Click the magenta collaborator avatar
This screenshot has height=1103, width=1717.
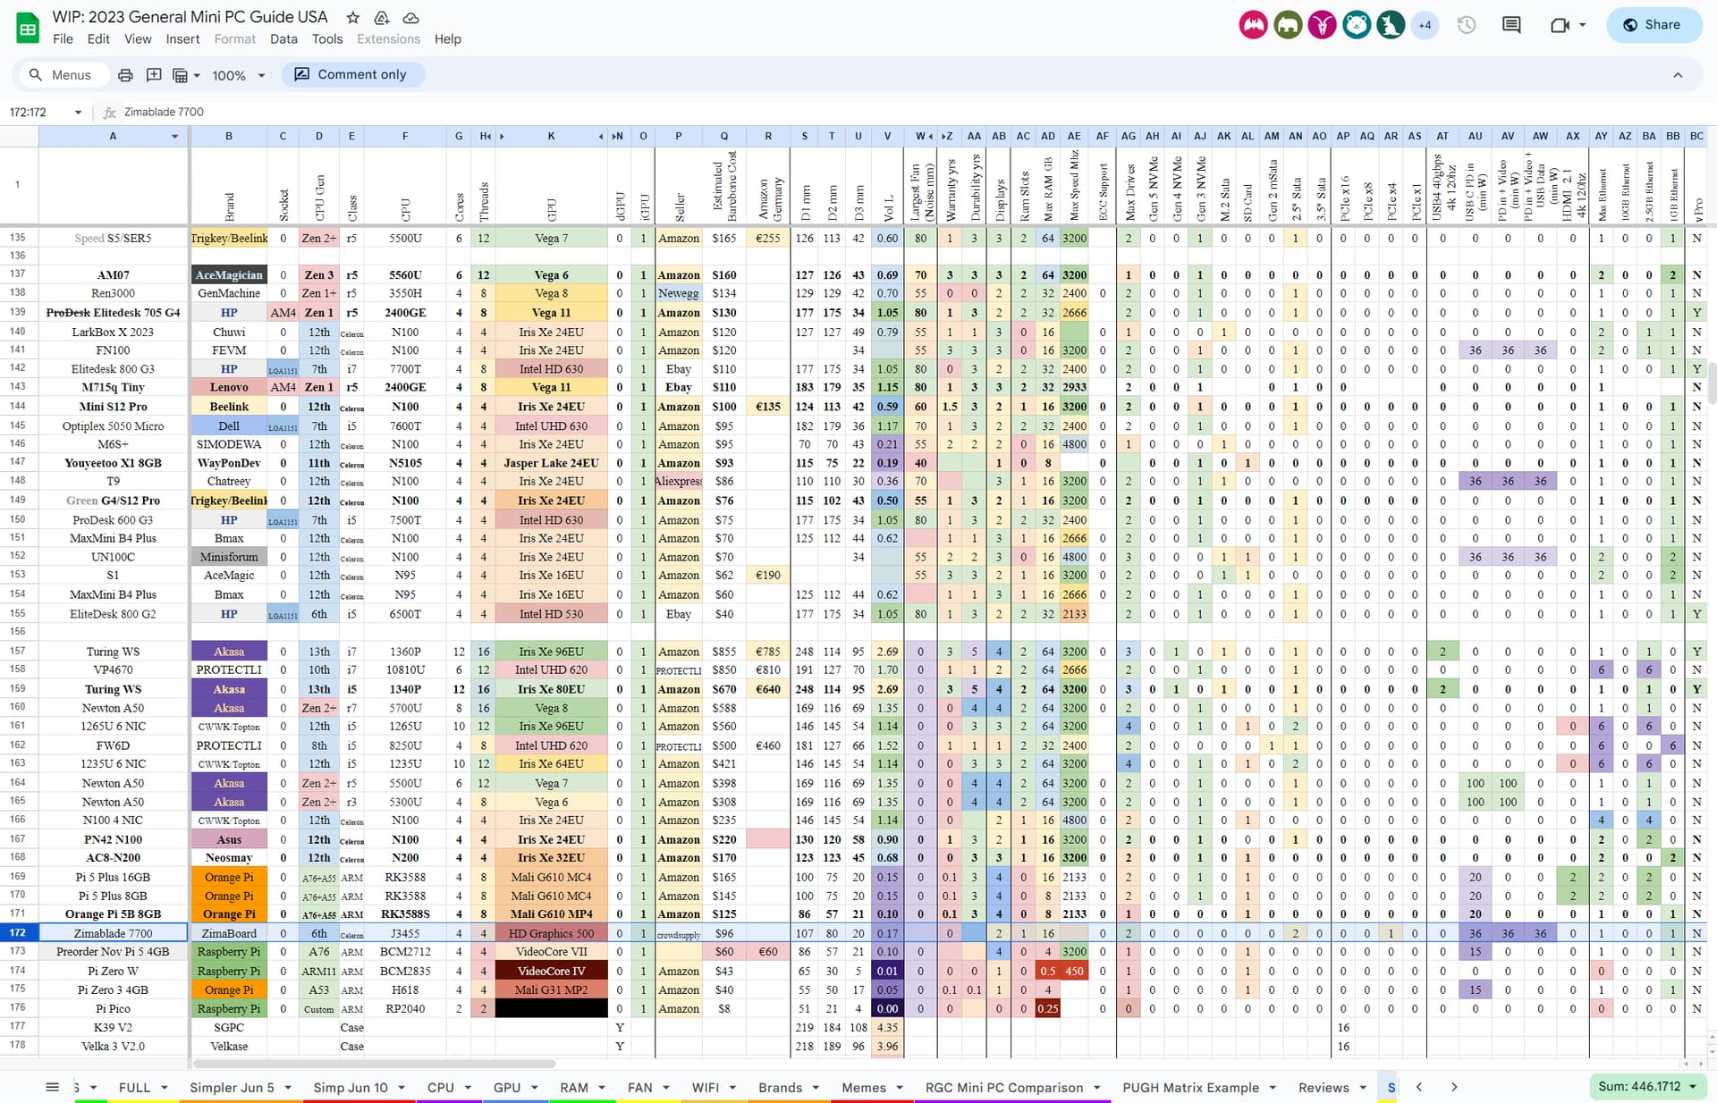click(x=1322, y=25)
